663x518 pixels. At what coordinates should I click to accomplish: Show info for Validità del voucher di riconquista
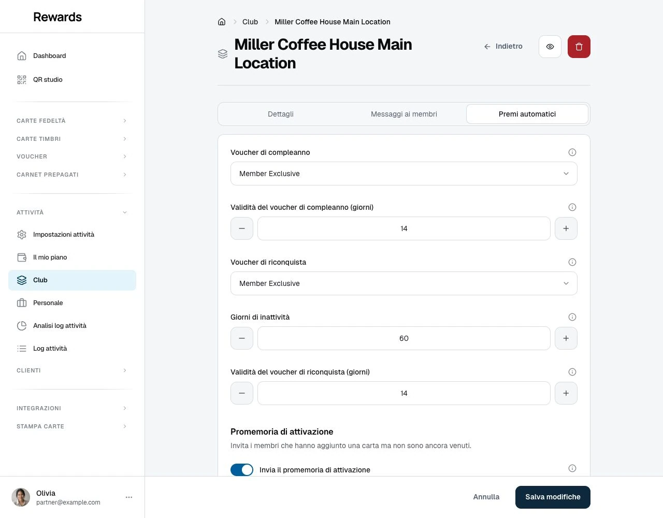[572, 372]
